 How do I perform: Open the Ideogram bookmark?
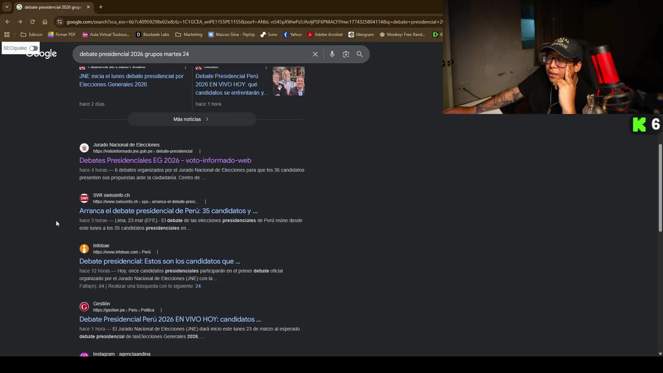(361, 35)
